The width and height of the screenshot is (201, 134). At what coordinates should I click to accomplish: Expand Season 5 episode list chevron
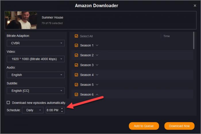click(97, 85)
